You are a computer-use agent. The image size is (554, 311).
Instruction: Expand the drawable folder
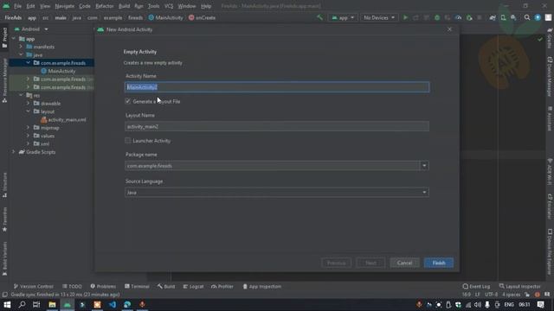(x=28, y=104)
